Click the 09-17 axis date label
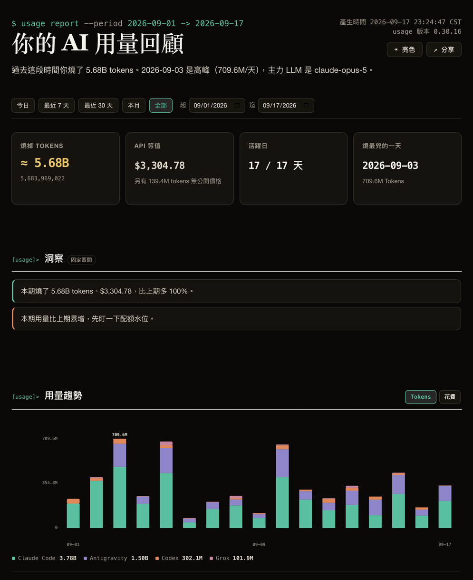The image size is (473, 580). click(445, 544)
